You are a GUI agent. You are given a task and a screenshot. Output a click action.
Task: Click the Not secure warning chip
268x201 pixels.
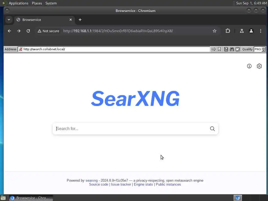click(48, 31)
